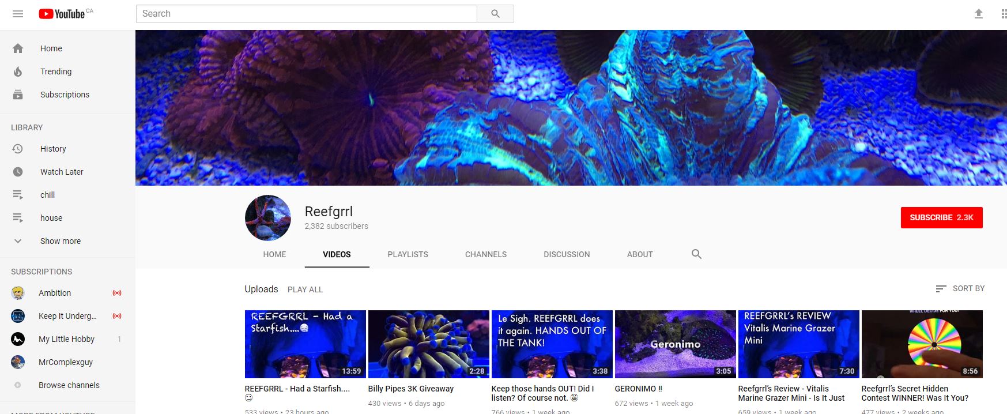
Task: Click the Browse channels plus icon
Action: [x=18, y=385]
